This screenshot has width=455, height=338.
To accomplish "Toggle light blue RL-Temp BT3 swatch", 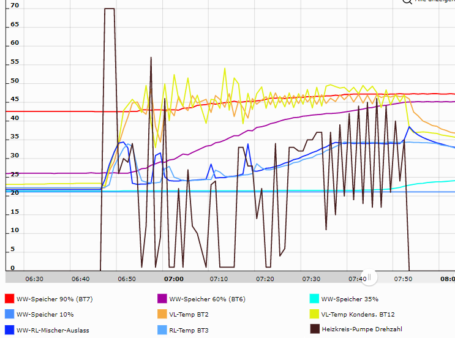I will point(162,330).
